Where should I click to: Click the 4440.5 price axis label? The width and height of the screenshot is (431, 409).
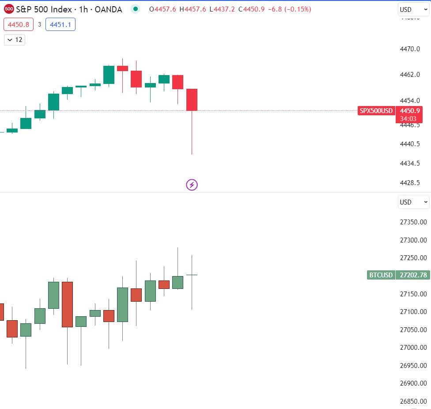point(410,144)
